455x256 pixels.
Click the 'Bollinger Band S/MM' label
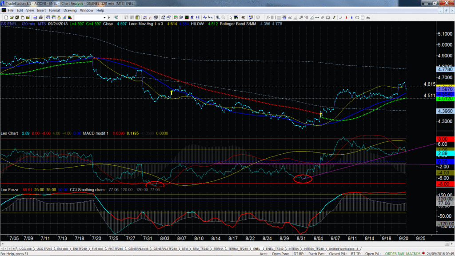[238, 24]
